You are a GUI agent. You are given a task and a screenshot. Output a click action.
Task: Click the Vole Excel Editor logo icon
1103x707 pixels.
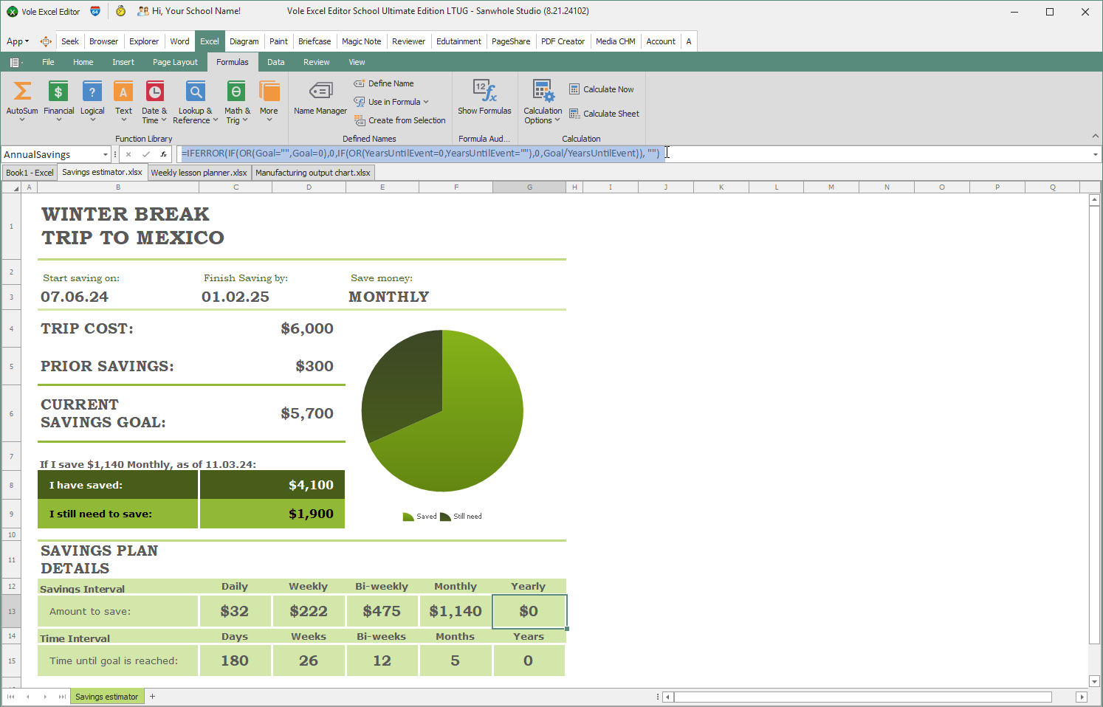(12, 12)
